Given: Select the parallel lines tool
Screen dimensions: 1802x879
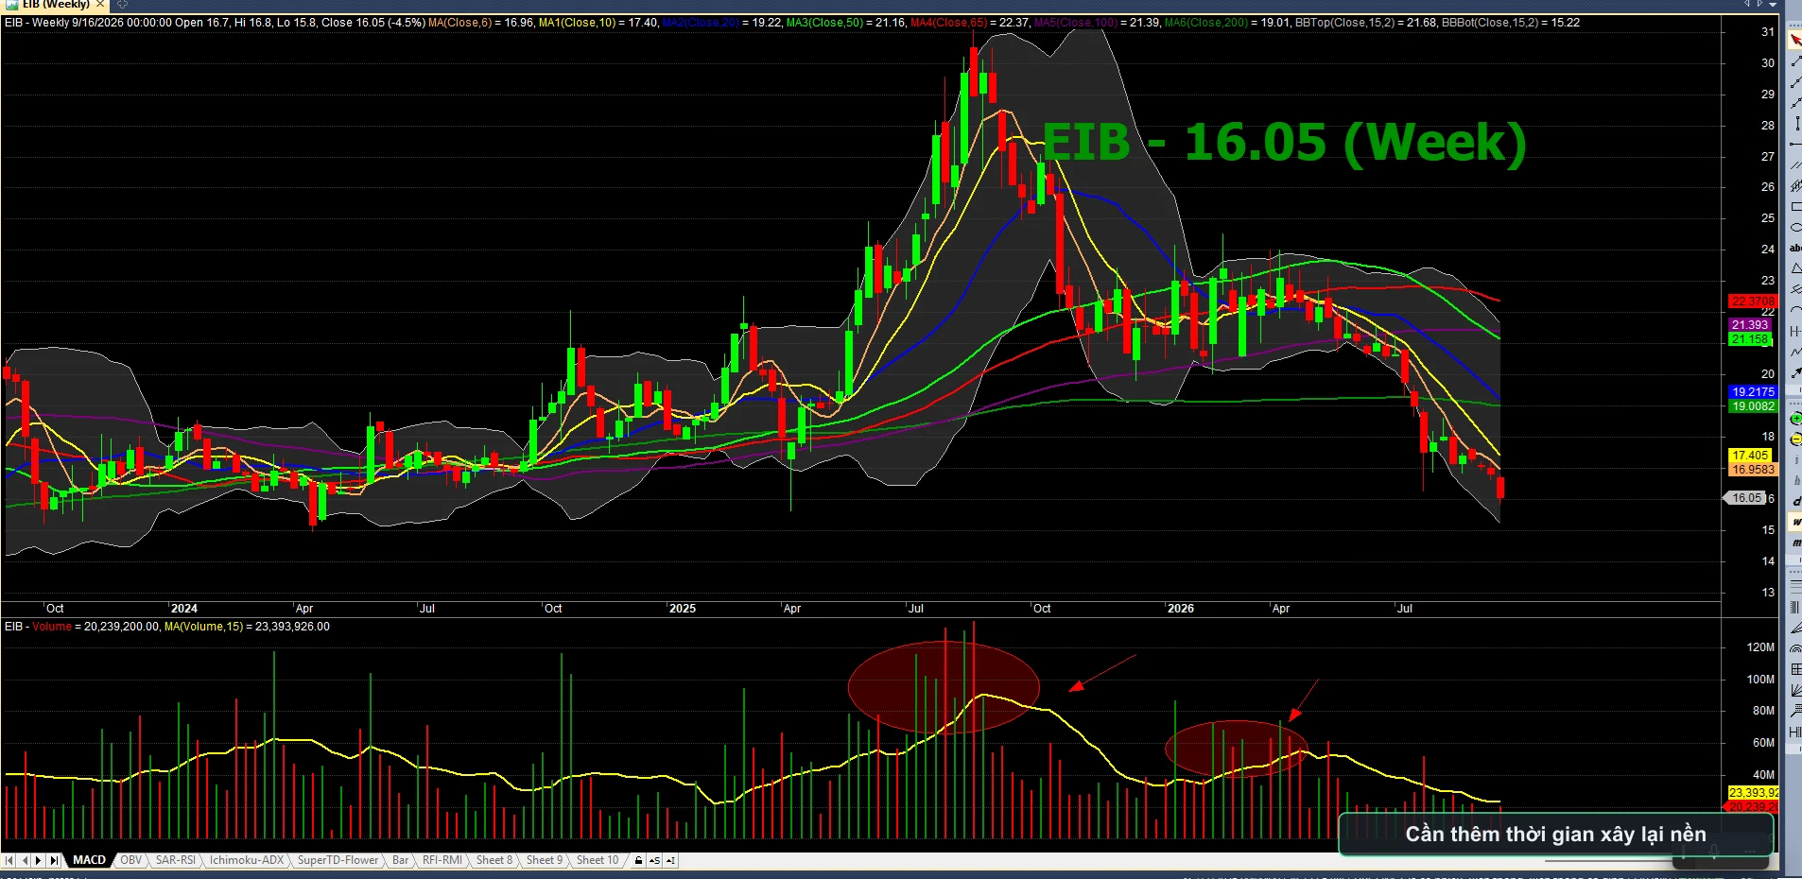Looking at the screenshot, I should 1795,165.
